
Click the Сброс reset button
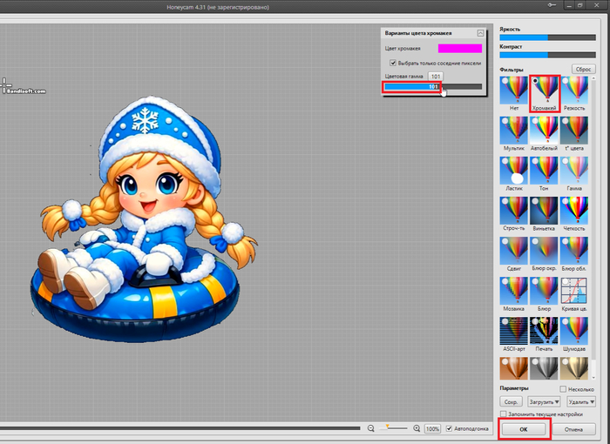pos(582,69)
